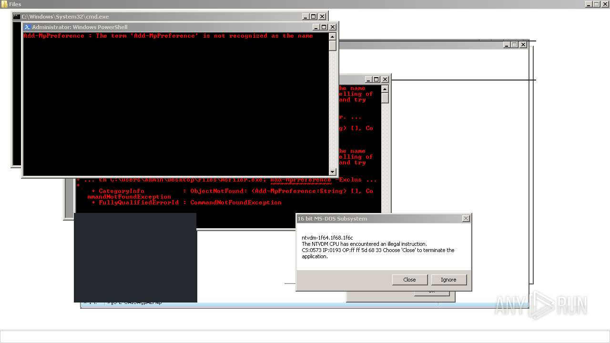Click the 'ntvdm-1f64.1f68.1f6c' text in the dialog
This screenshot has height=343, width=610.
point(327,237)
